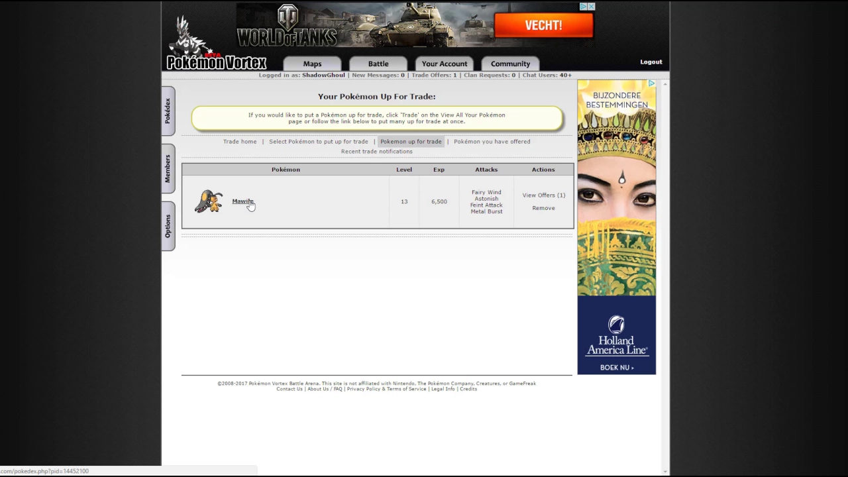Click the Attacks column header
The height and width of the screenshot is (477, 848).
pyautogui.click(x=486, y=170)
